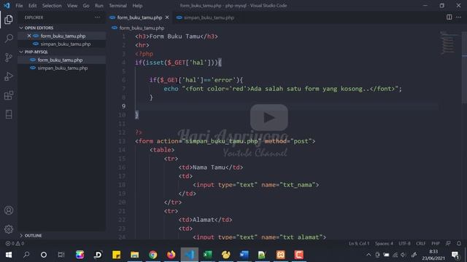Open Chrome from the taskbar

(153, 255)
